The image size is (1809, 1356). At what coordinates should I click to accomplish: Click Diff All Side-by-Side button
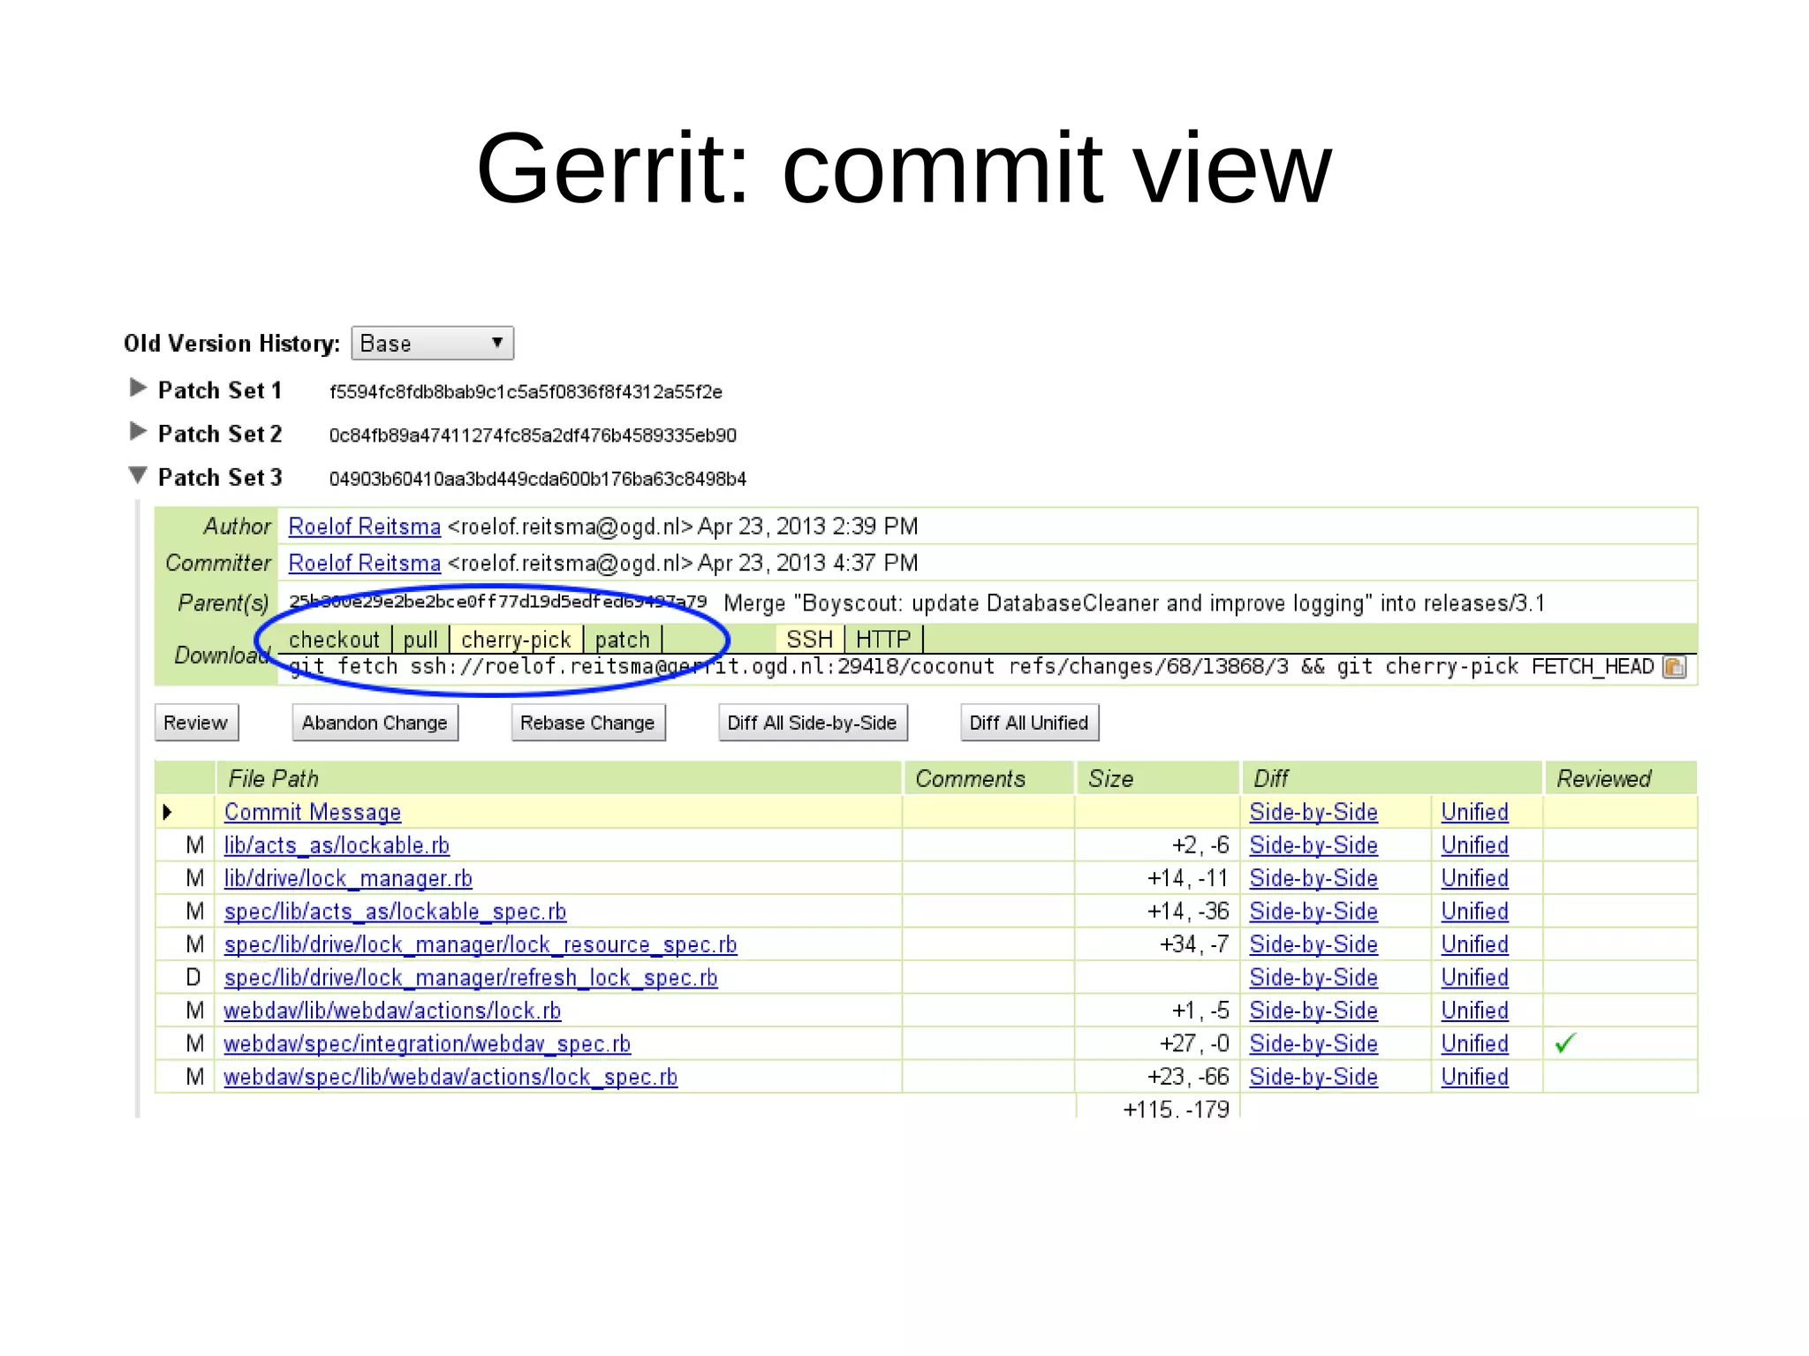point(812,723)
